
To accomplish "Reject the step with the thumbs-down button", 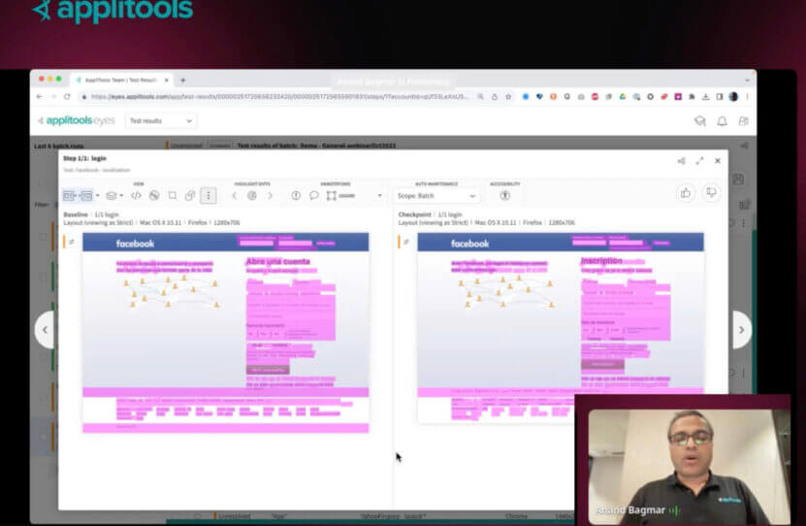I will [x=711, y=193].
